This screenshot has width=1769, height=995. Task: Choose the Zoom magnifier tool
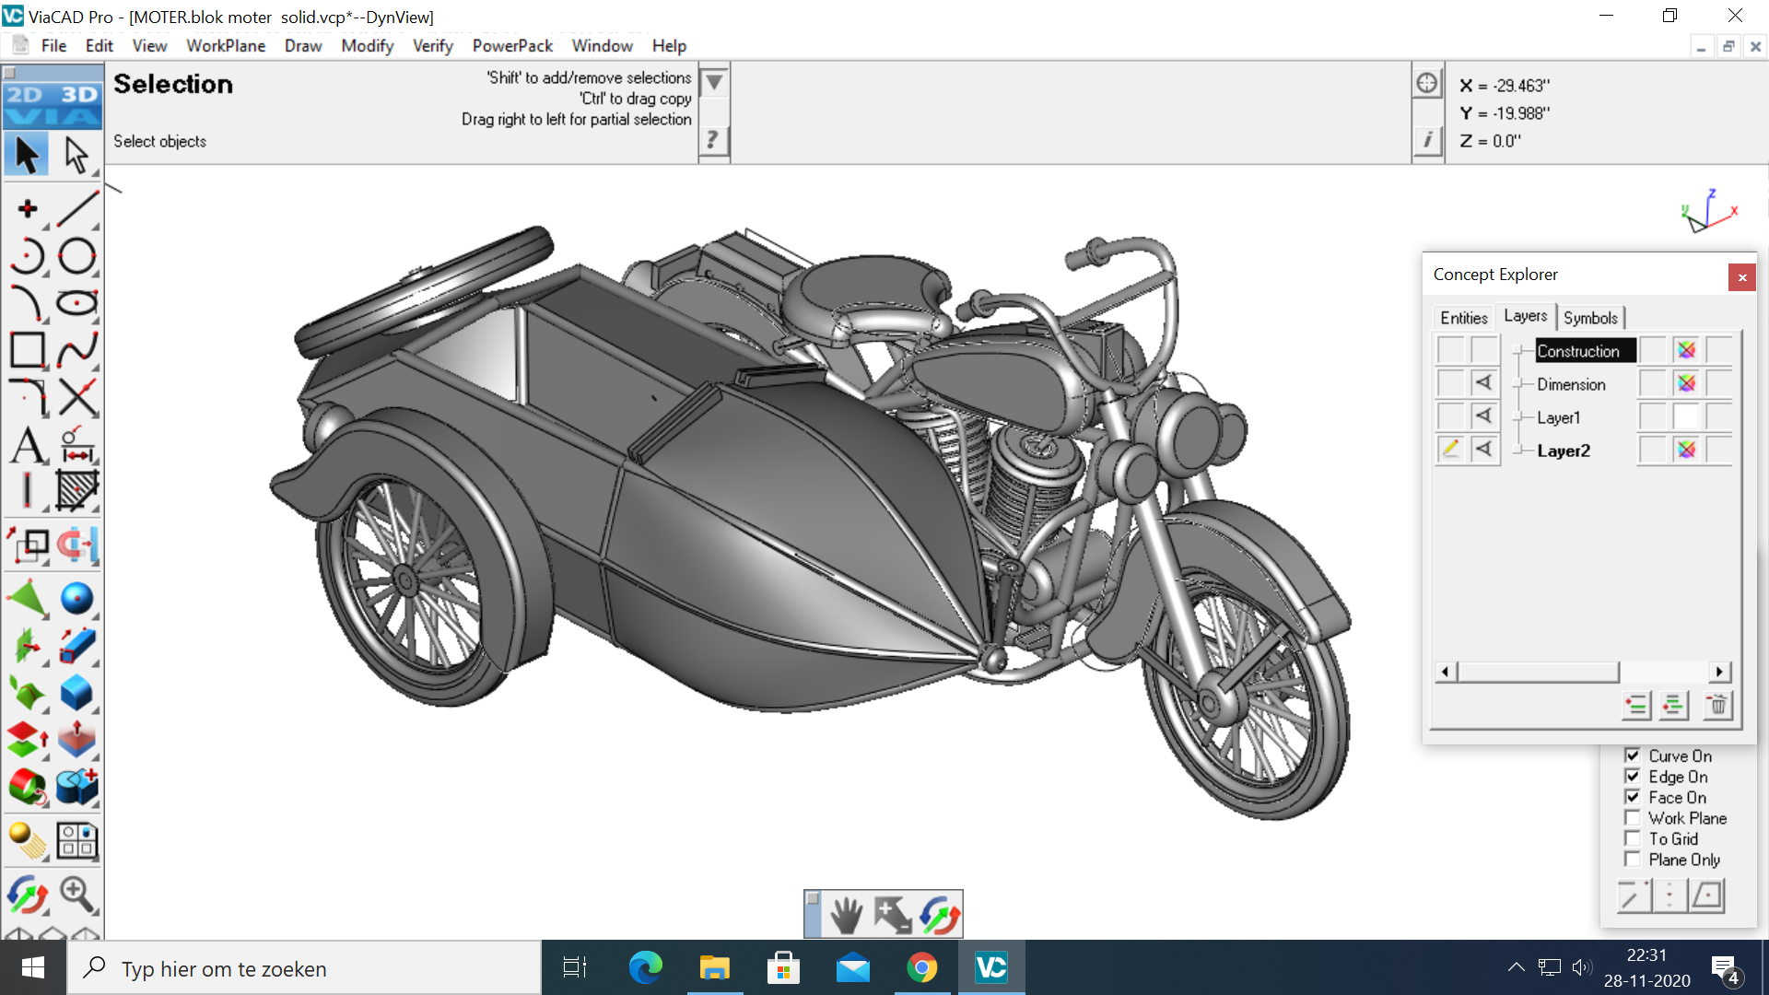pyautogui.click(x=76, y=894)
